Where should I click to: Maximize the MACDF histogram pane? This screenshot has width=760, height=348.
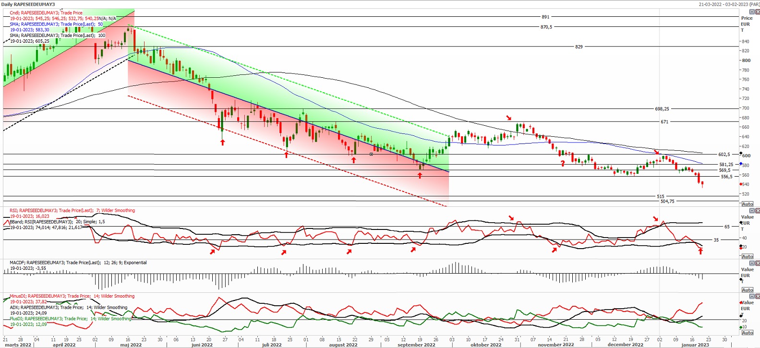(751, 263)
